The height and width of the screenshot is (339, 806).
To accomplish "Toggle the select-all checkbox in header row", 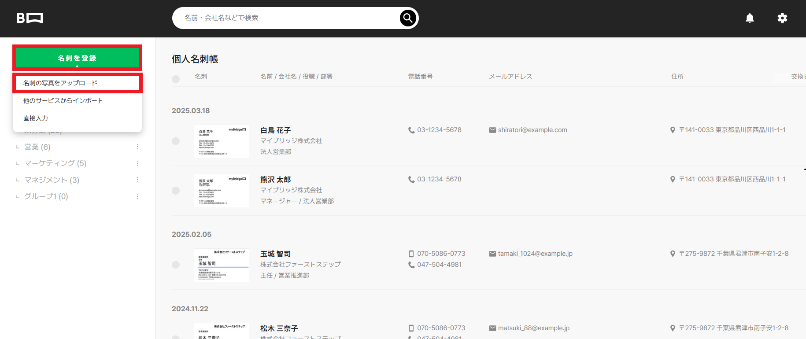I will pyautogui.click(x=176, y=79).
